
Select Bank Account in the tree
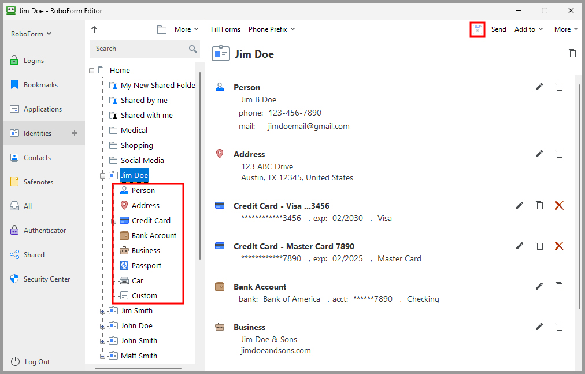148,235
